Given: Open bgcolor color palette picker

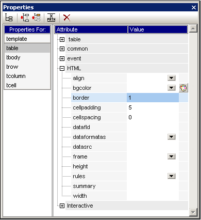Looking at the screenshot, I should (183, 88).
